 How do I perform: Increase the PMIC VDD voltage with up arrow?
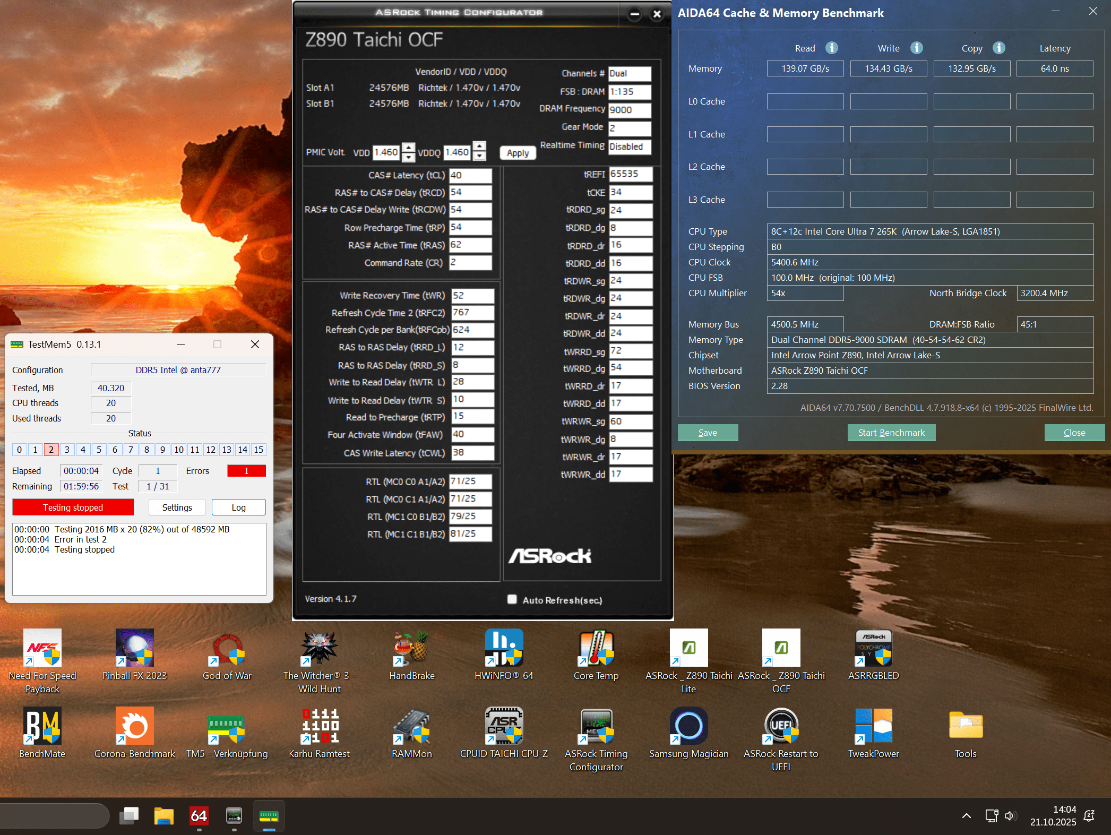(x=408, y=148)
